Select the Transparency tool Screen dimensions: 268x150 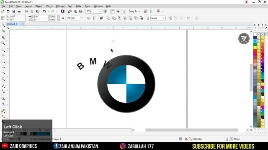pos(3,104)
